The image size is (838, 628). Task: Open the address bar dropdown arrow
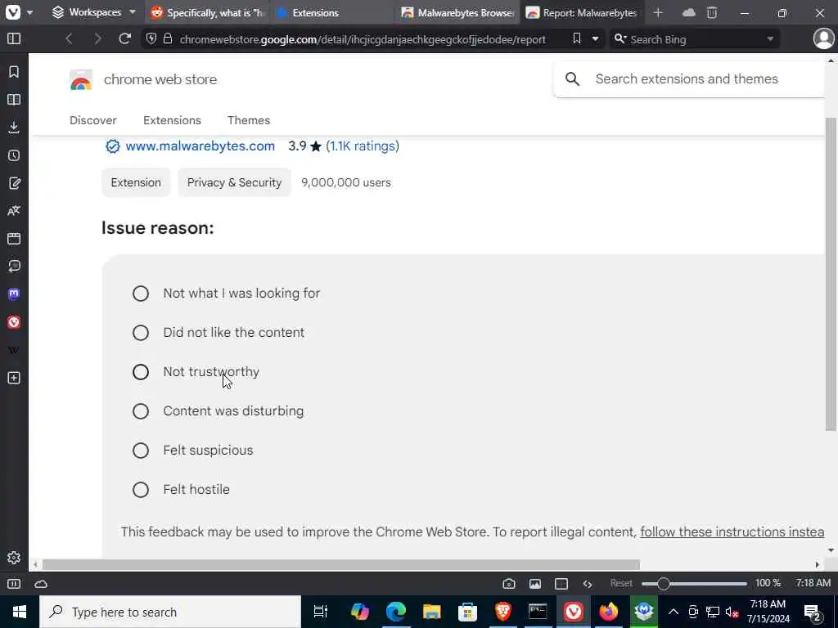[595, 39]
